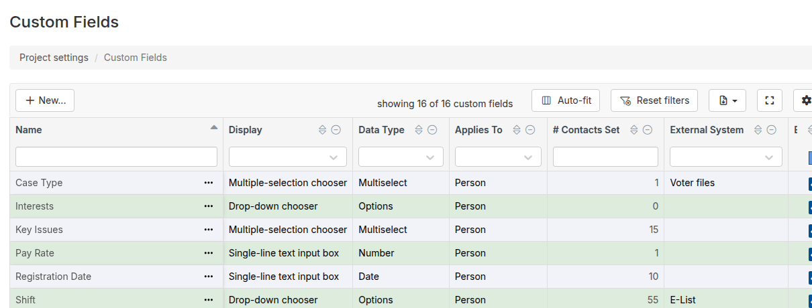Click the New... button
This screenshot has width=812, height=308.
coord(45,100)
